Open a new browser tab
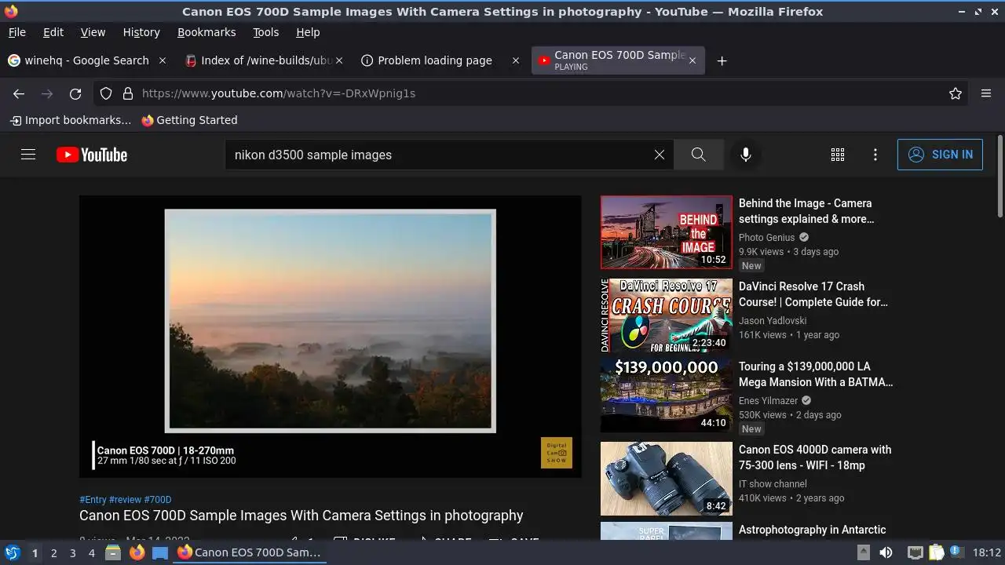The width and height of the screenshot is (1005, 565). pyautogui.click(x=722, y=60)
